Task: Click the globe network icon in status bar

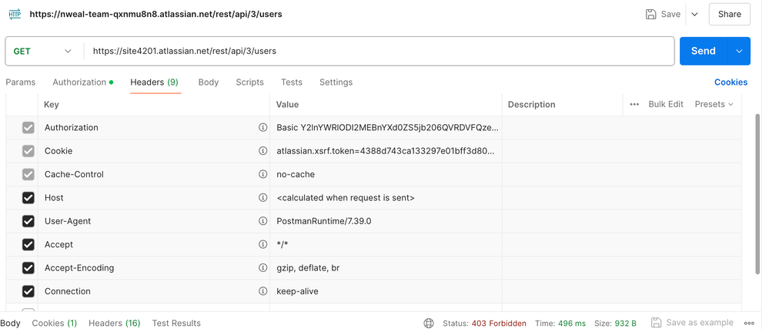Action: [x=429, y=324]
